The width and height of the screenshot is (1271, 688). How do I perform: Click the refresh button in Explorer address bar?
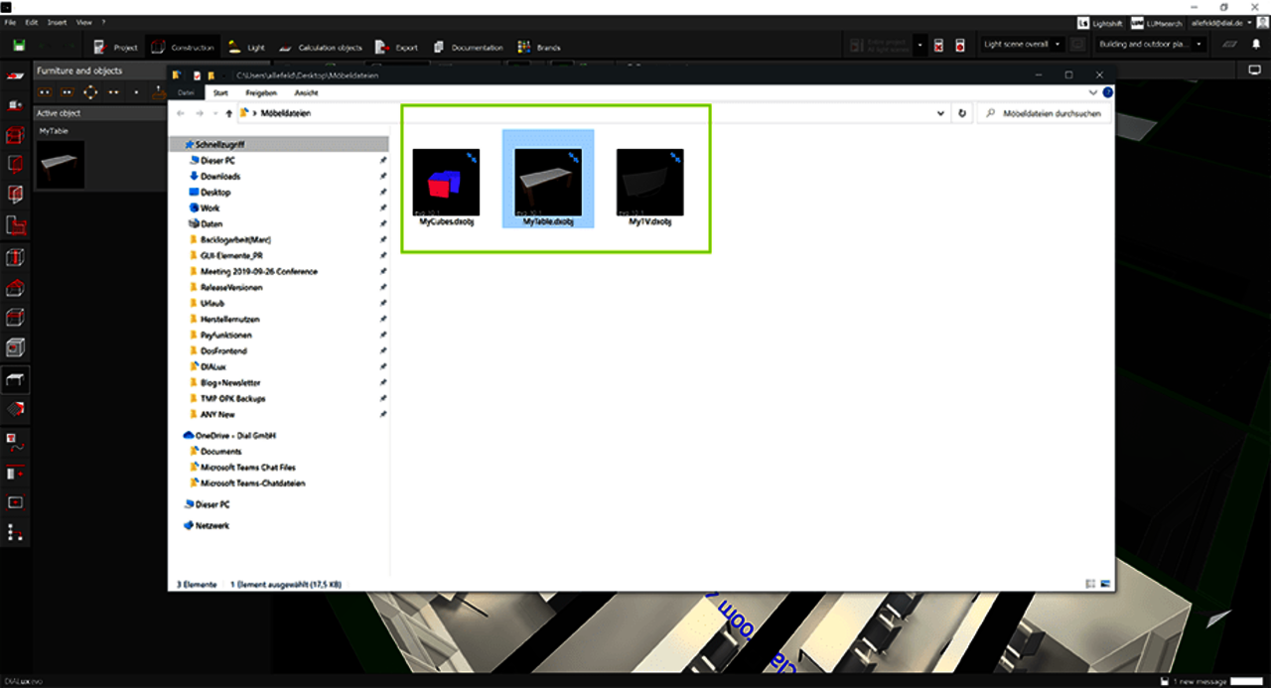[961, 114]
